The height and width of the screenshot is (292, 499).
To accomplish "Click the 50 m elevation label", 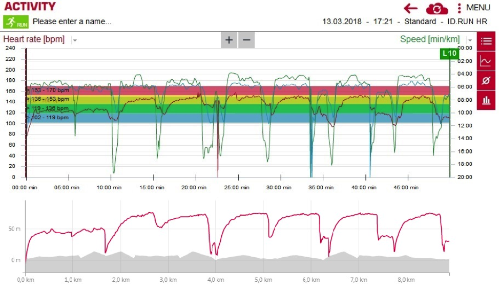I will 14,229.
